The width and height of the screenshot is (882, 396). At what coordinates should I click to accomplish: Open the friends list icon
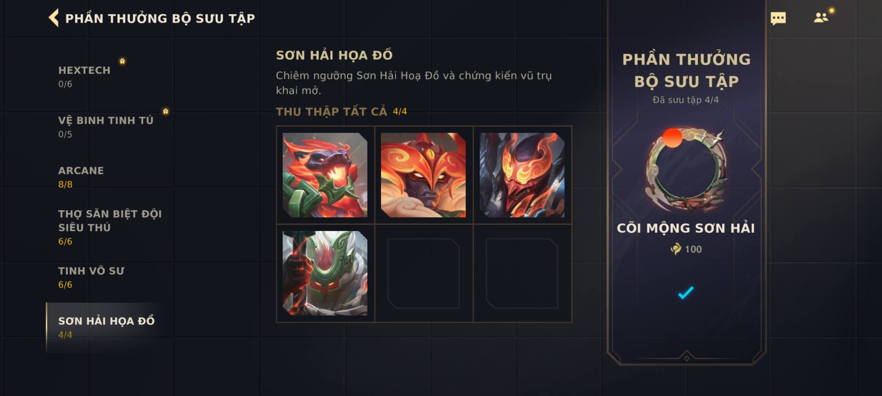click(821, 18)
